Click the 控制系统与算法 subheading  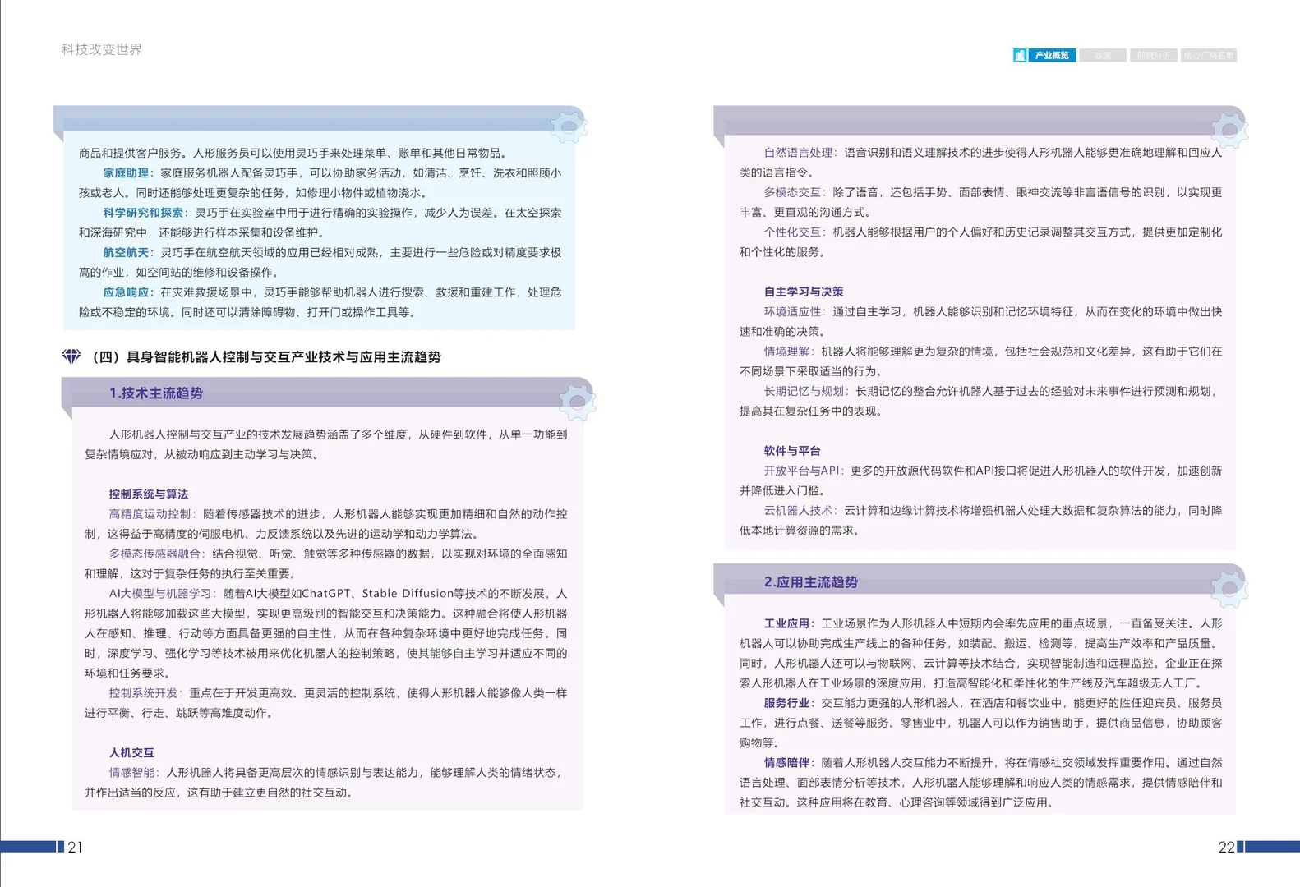coord(149,494)
